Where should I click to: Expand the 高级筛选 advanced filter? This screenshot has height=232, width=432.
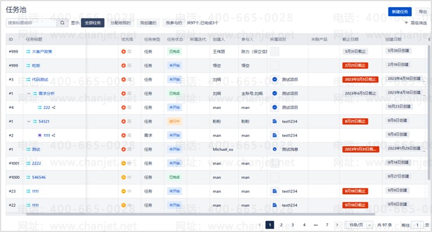pyautogui.click(x=416, y=23)
